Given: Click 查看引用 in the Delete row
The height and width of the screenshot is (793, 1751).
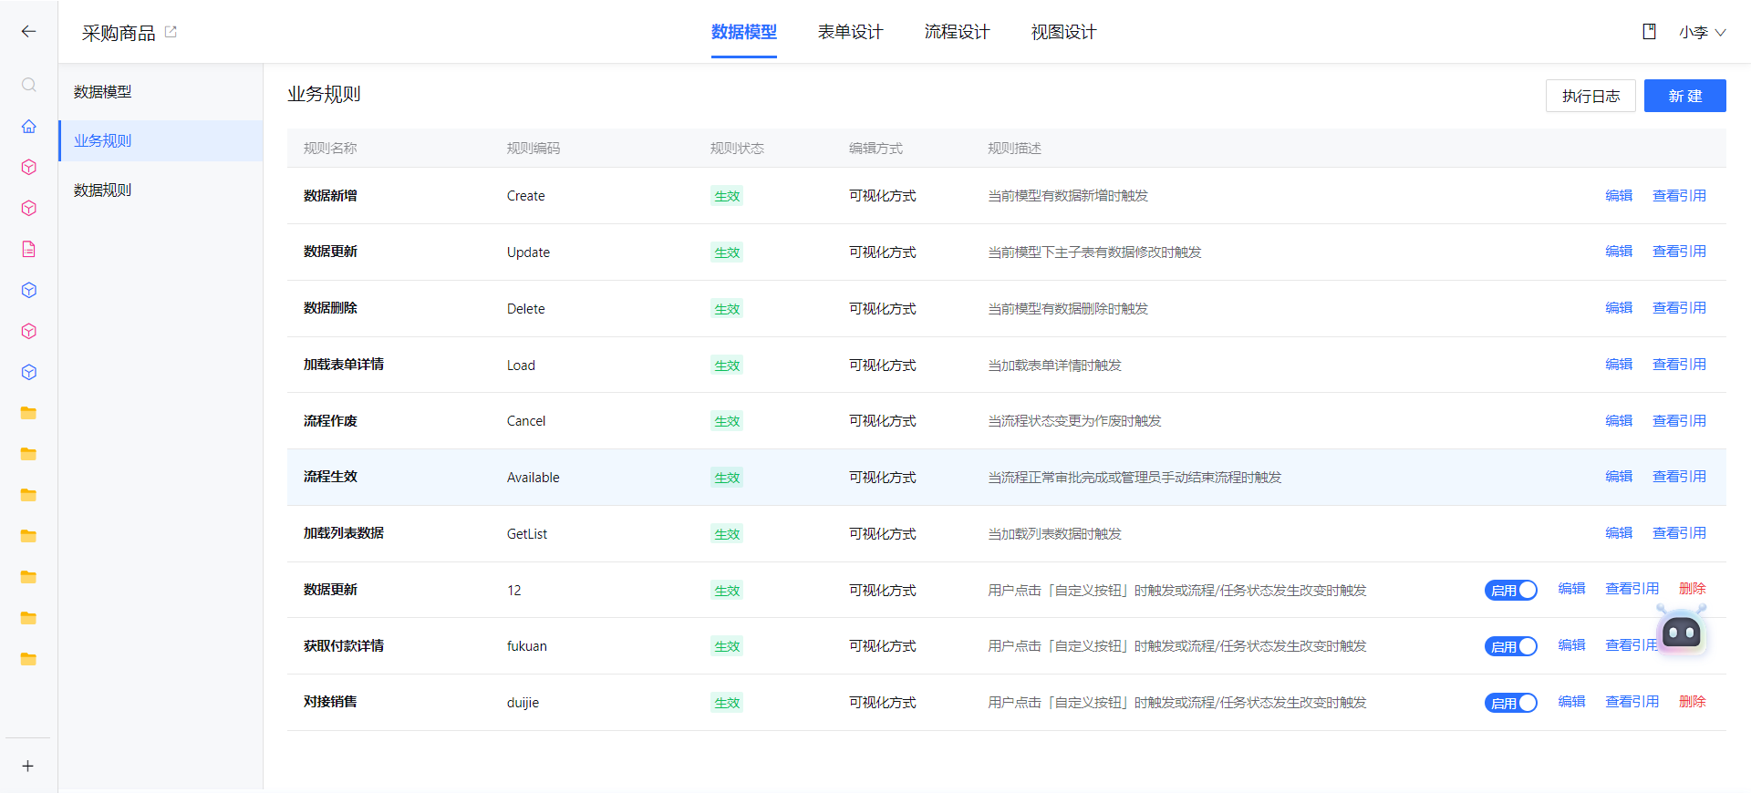Looking at the screenshot, I should [x=1679, y=307].
